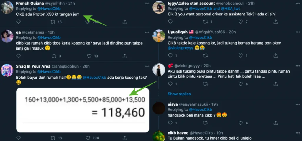This screenshot has height=141, width=302.
Task: Like the tweet by qa @cekmanes
Action: tap(90, 56)
